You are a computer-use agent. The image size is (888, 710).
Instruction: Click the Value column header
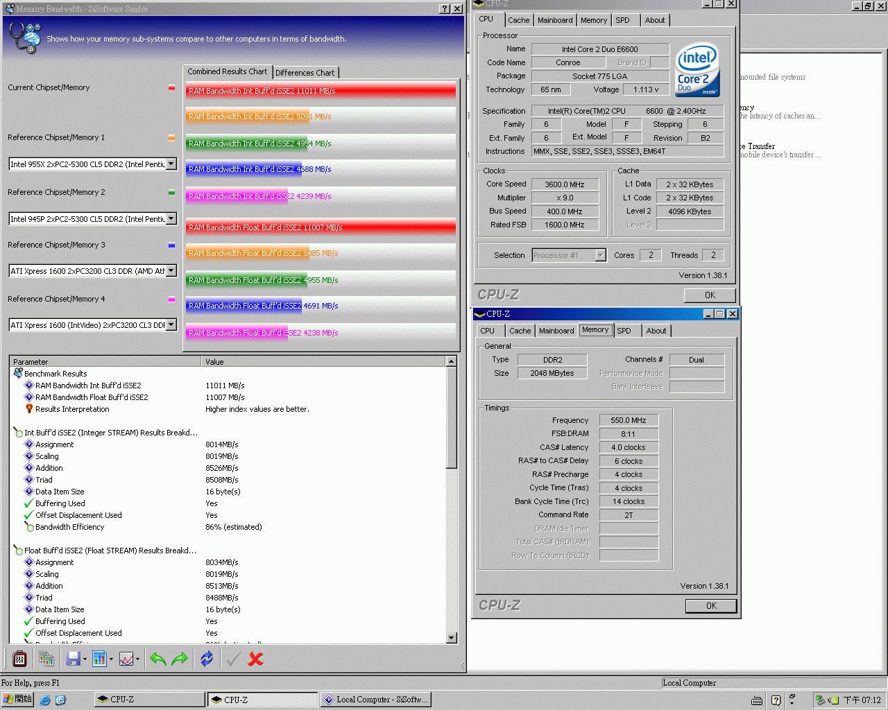pyautogui.click(x=324, y=362)
